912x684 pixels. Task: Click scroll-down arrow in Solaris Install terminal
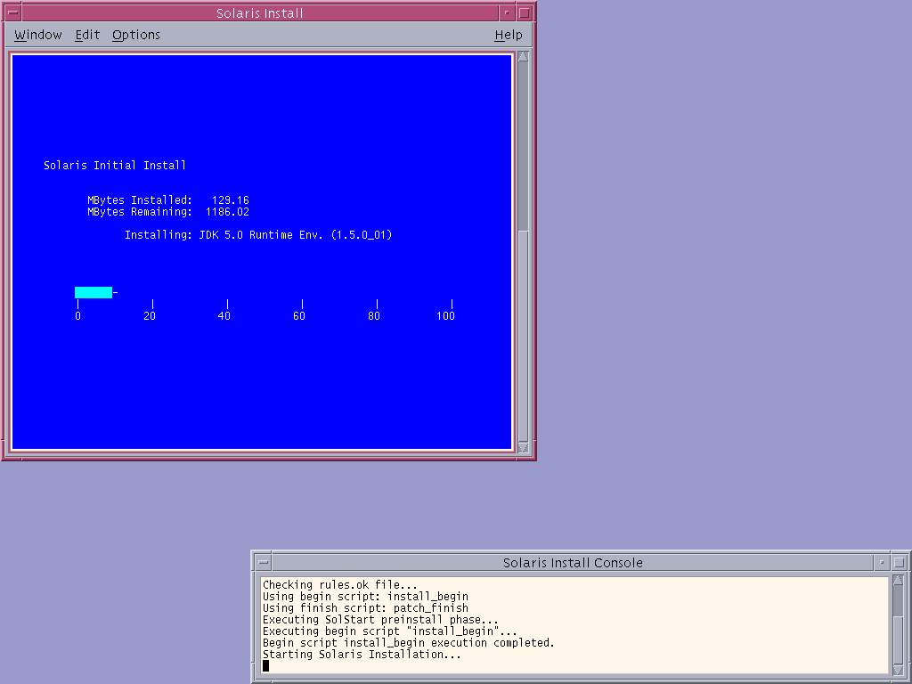(x=523, y=447)
